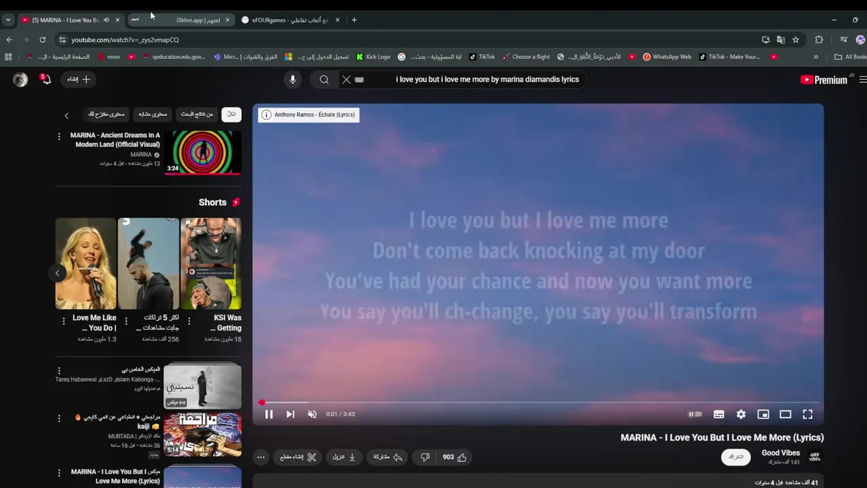Expand hidden bookmarks with double chevron
The width and height of the screenshot is (867, 488).
(816, 57)
